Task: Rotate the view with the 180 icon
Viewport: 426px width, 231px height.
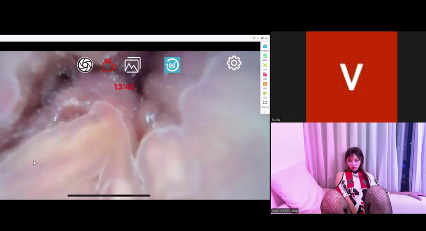Action: click(x=172, y=65)
